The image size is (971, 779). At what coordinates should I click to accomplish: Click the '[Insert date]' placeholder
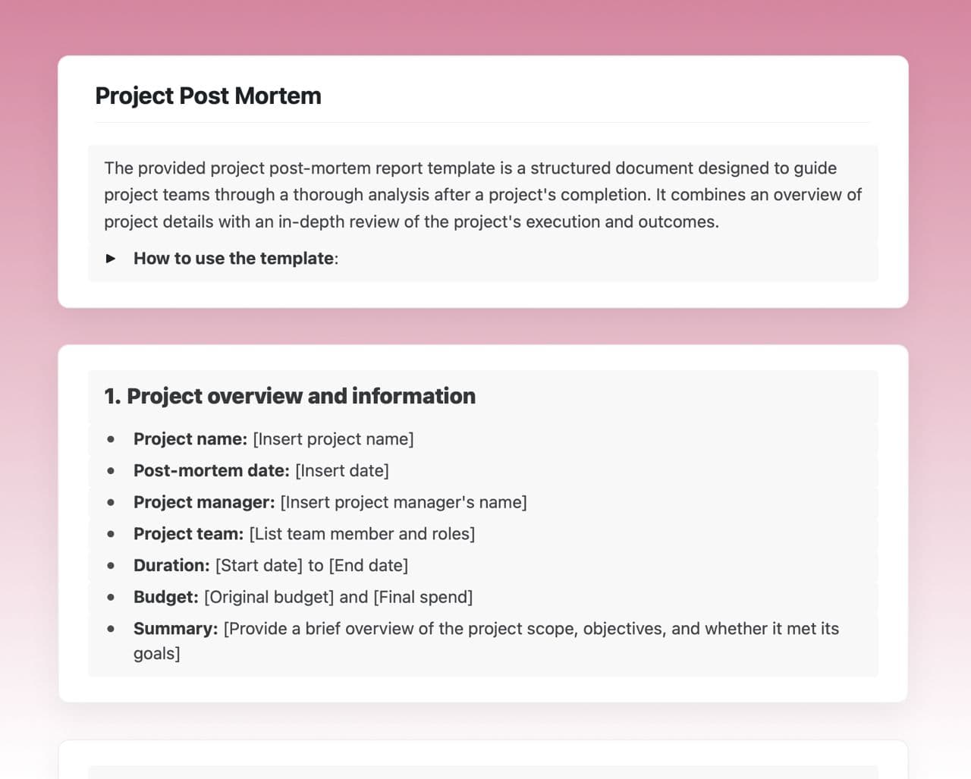pyautogui.click(x=341, y=471)
